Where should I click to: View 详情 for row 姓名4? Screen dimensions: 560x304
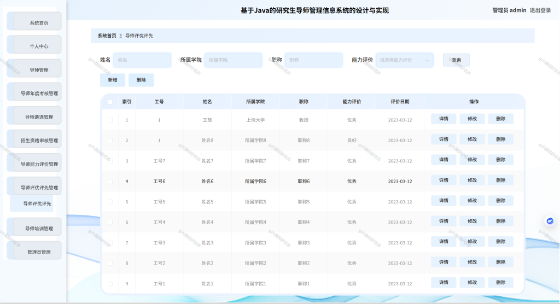click(x=444, y=221)
